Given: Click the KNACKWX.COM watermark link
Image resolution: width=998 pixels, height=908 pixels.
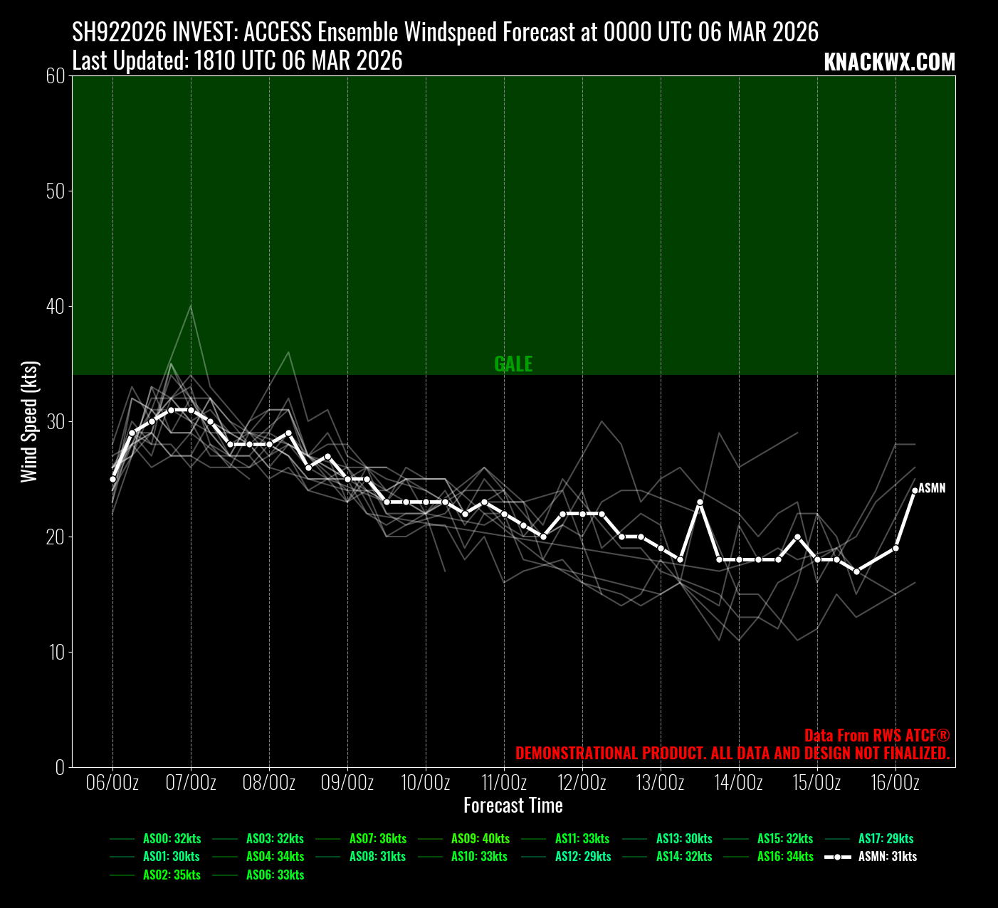Looking at the screenshot, I should [x=888, y=63].
